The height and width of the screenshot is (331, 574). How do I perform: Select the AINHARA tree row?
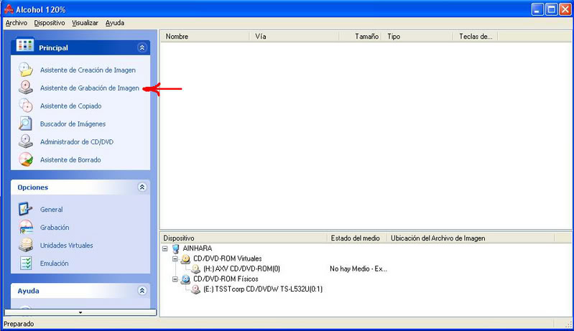198,248
